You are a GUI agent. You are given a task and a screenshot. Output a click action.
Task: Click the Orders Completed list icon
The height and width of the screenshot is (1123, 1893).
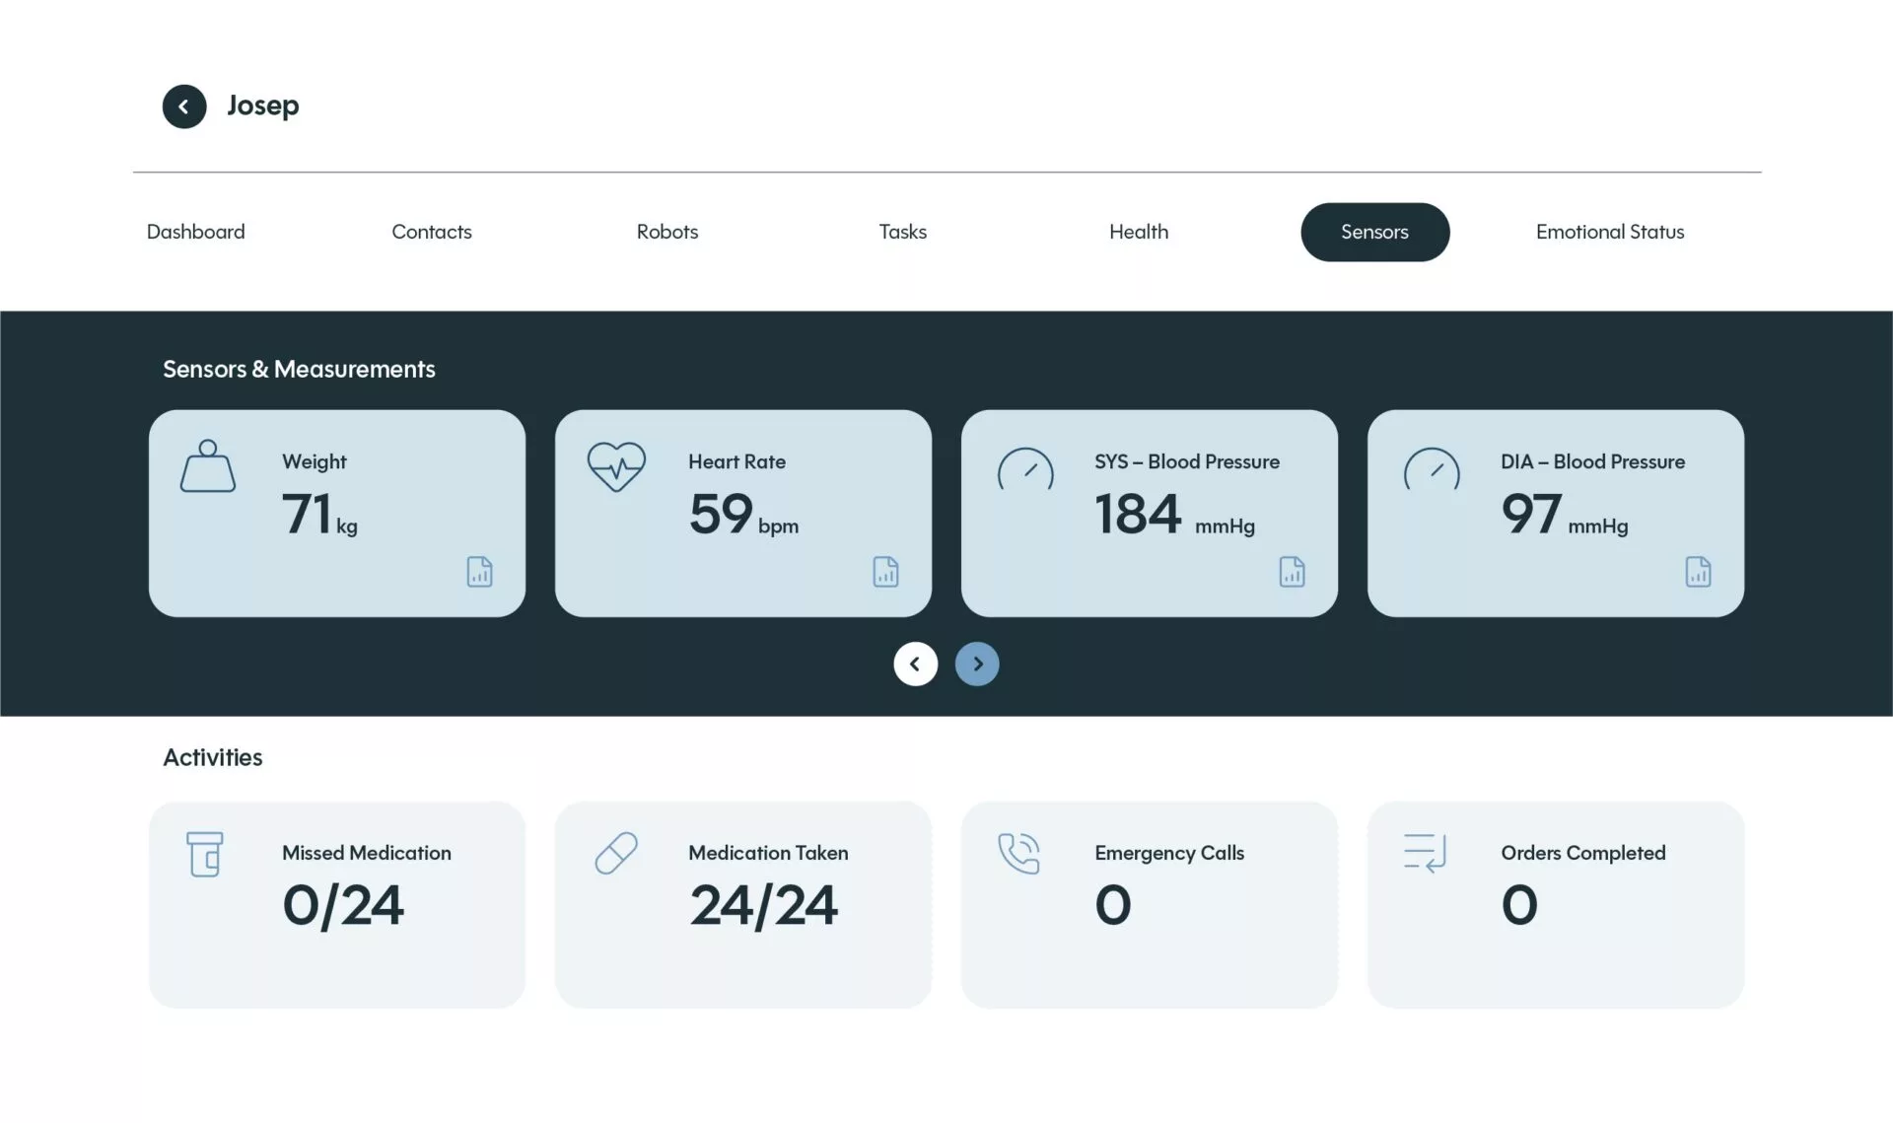pyautogui.click(x=1425, y=853)
